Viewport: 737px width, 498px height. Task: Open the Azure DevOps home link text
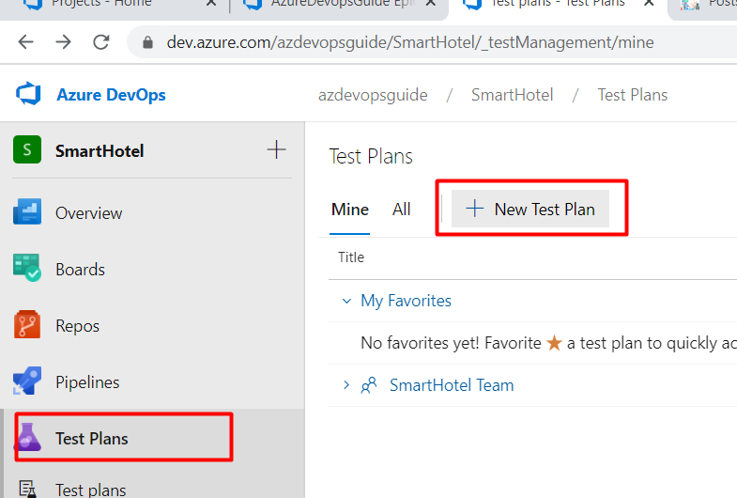[x=111, y=95]
